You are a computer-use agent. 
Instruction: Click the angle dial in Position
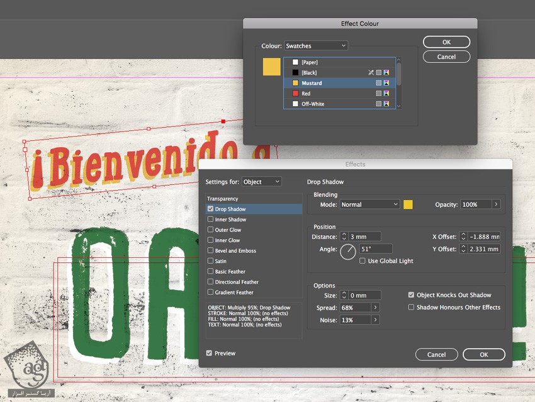coord(347,253)
